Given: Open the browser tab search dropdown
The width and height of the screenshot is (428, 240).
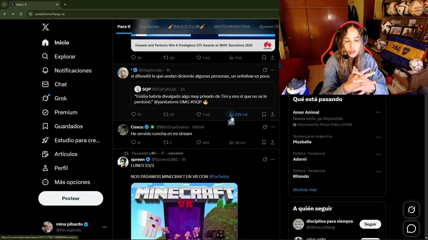Looking at the screenshot, I should [4, 5].
